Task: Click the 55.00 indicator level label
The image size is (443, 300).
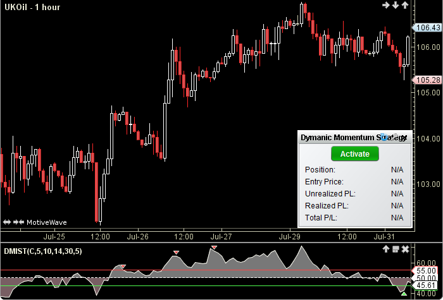Action: tap(425, 271)
